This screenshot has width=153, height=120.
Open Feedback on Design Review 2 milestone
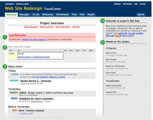tap(34, 39)
